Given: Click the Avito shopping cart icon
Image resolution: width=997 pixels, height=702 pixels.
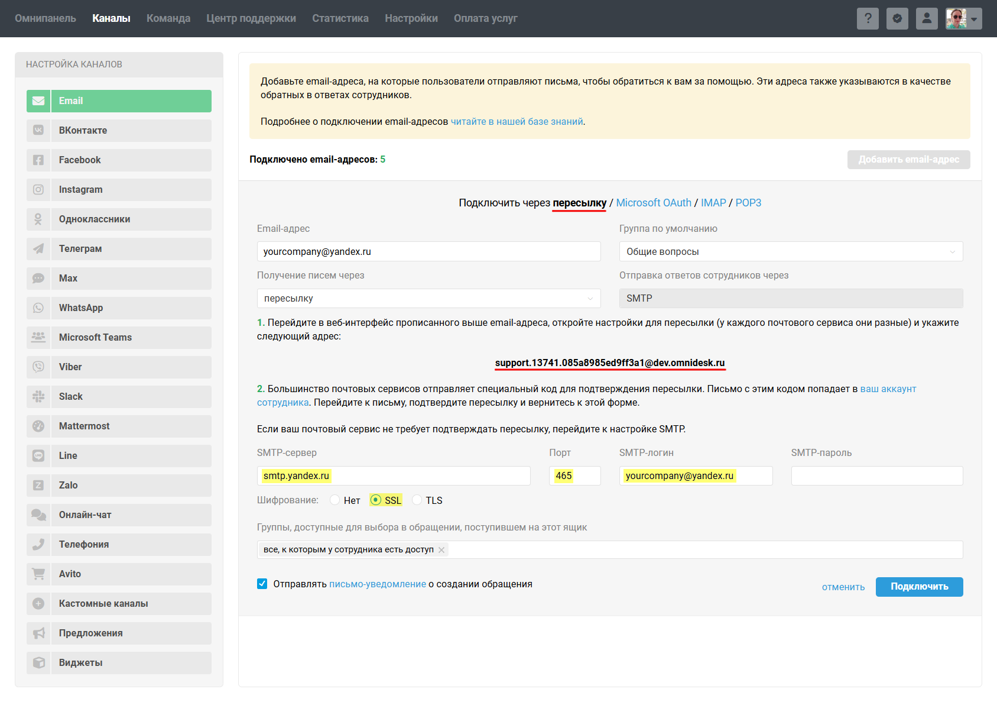Looking at the screenshot, I should coord(38,574).
